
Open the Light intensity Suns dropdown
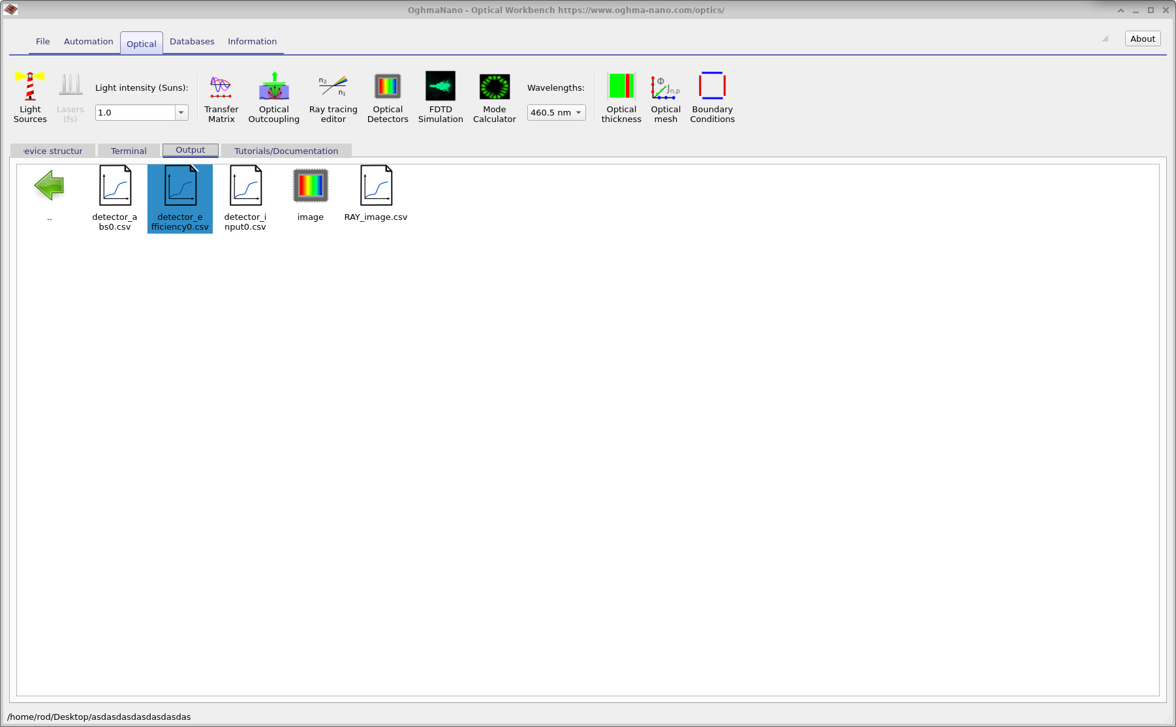point(181,112)
